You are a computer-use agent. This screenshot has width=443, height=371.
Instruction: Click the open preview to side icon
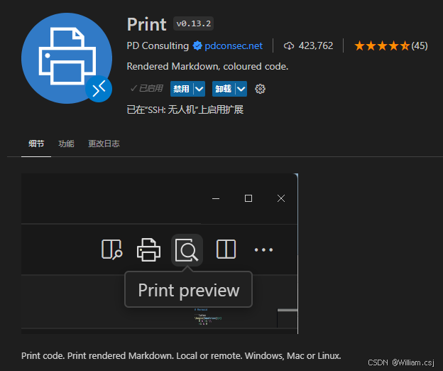point(111,249)
